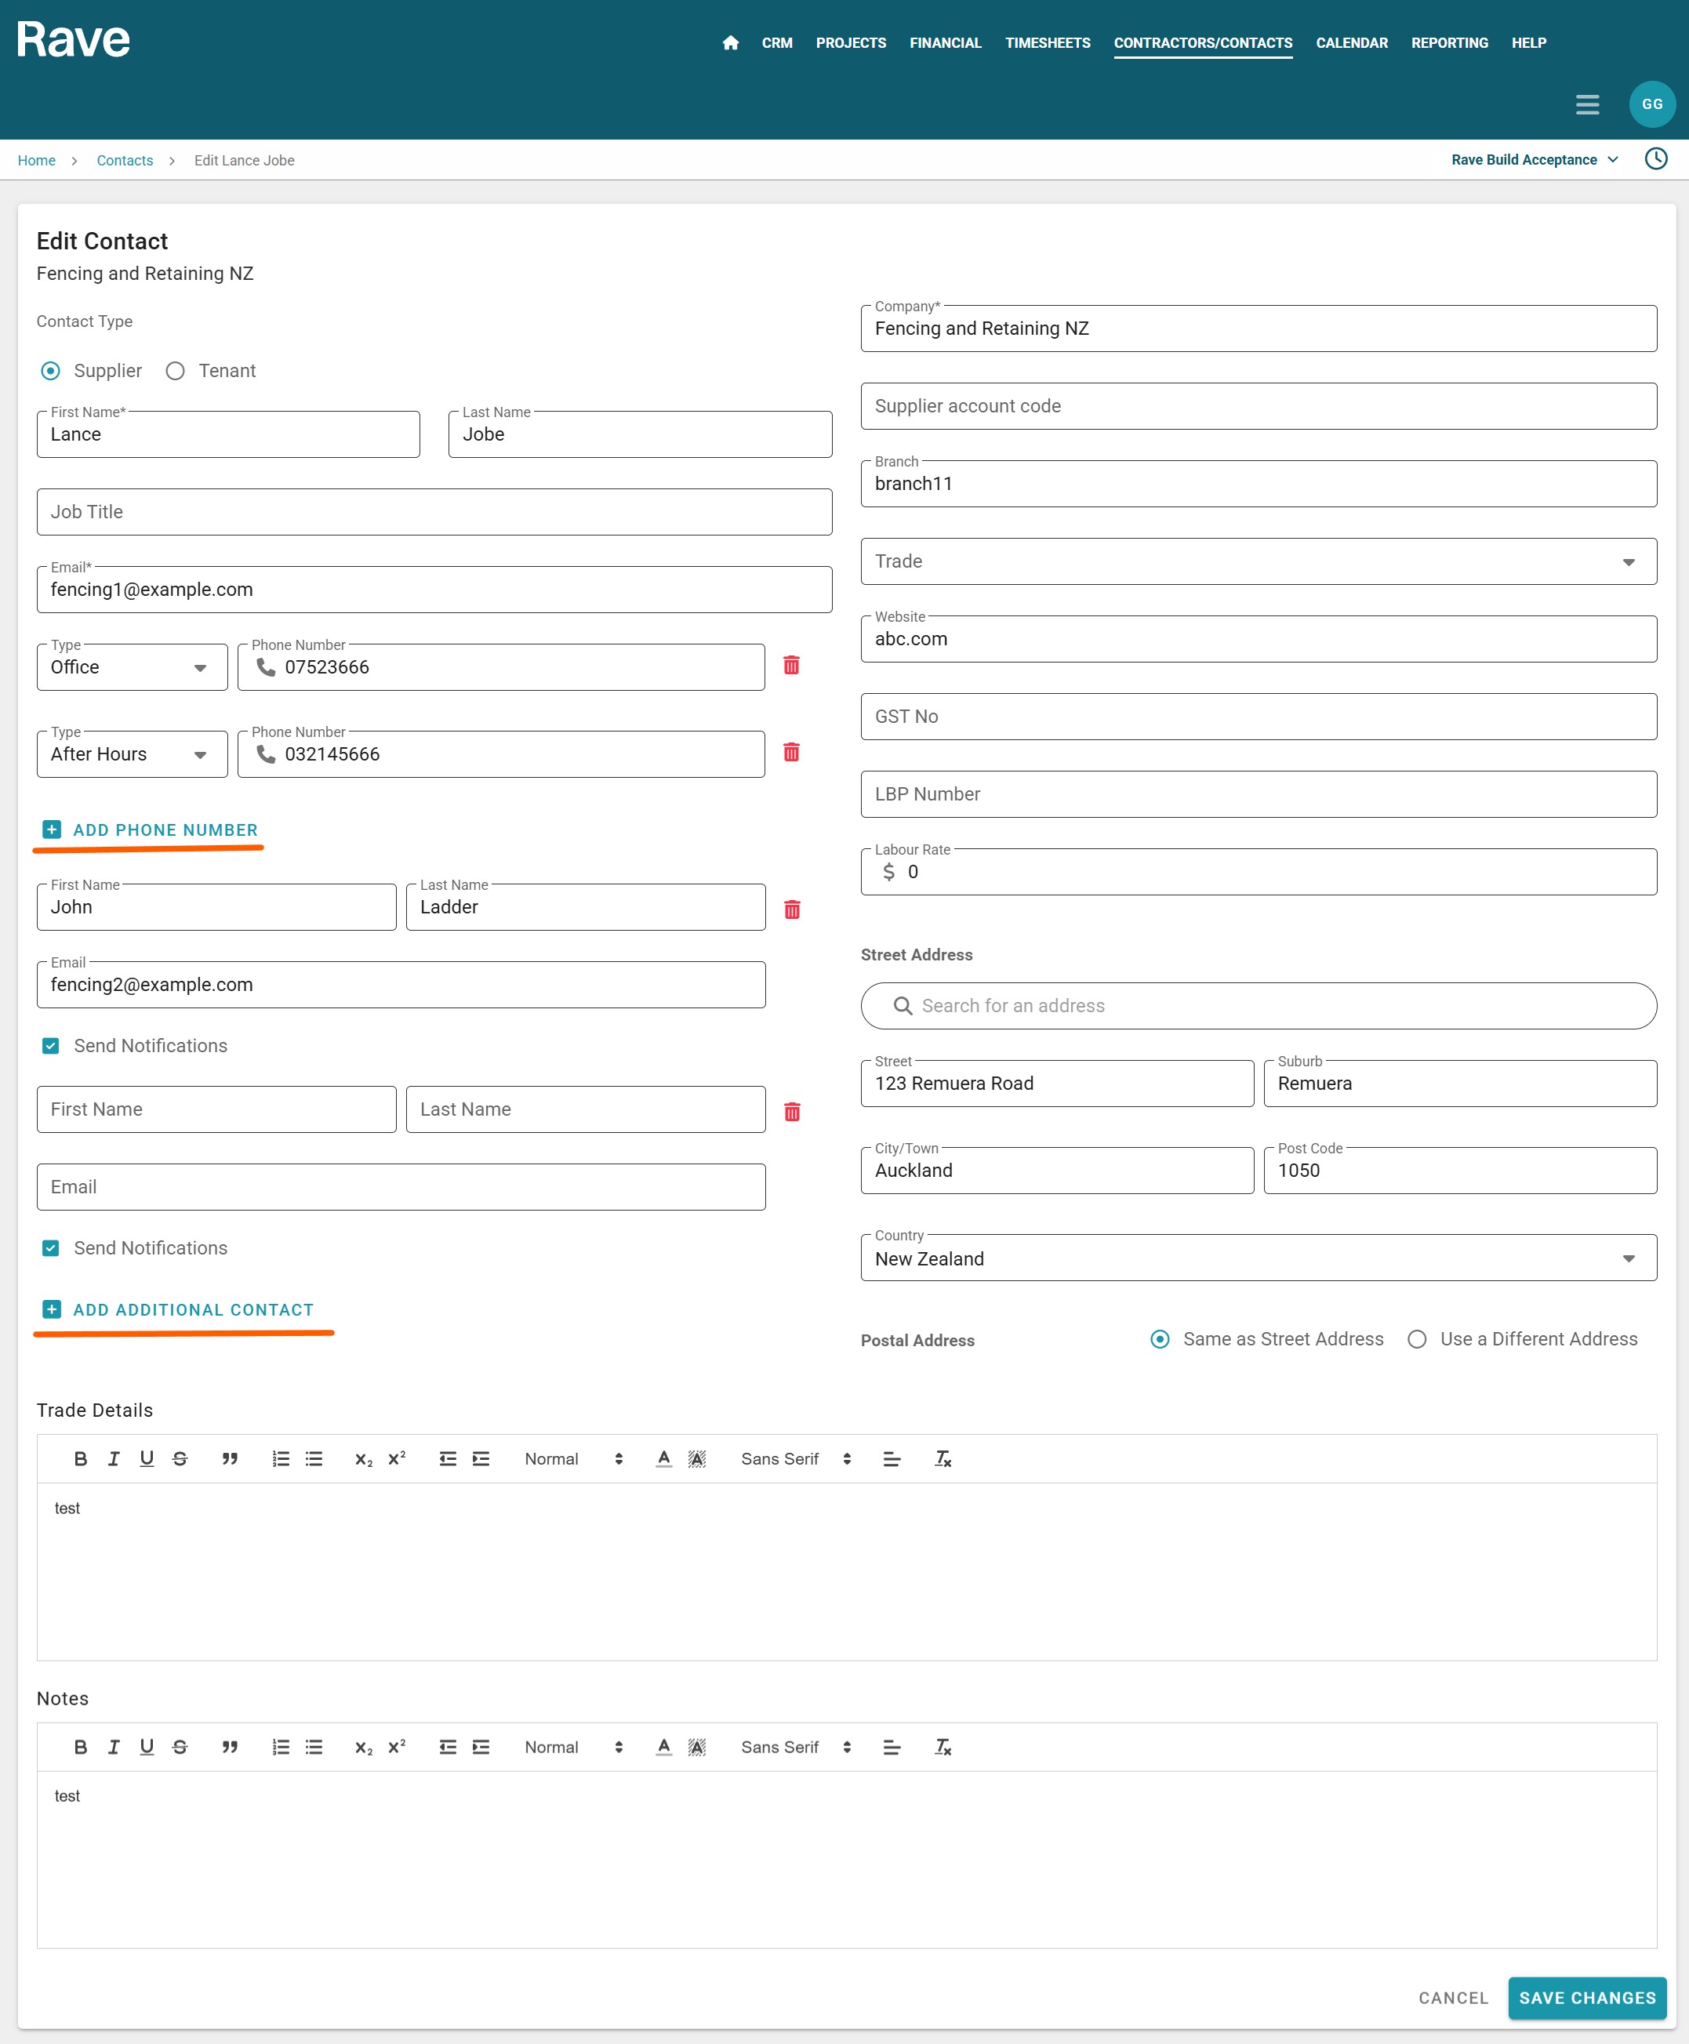The image size is (1689, 2044).
Task: Go to Reporting in top navigation
Action: (x=1449, y=43)
